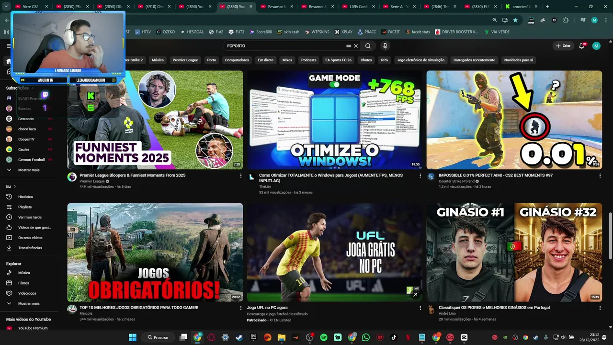Open the VIA VERDE bookmark
This screenshot has width=613, height=345.
click(x=497, y=32)
